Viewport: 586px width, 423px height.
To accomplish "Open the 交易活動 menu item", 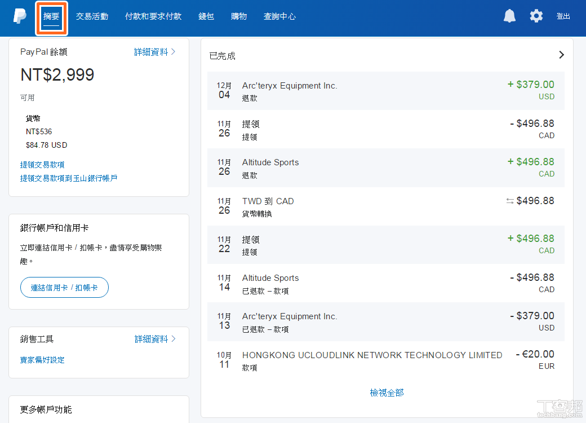I will coord(92,16).
